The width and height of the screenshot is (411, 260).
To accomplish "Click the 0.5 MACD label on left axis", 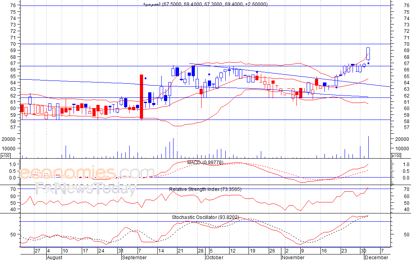I will pos(13,171).
